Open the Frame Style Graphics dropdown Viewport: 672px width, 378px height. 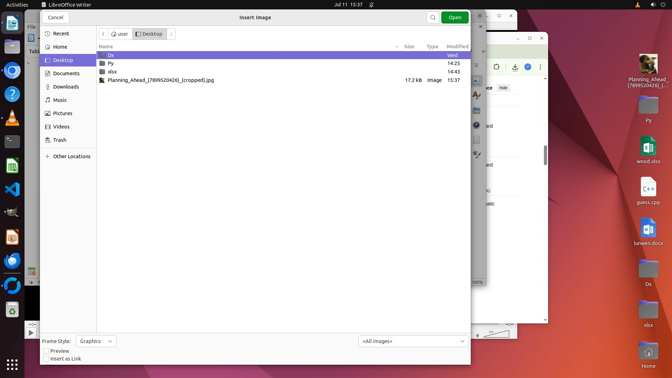click(96, 341)
